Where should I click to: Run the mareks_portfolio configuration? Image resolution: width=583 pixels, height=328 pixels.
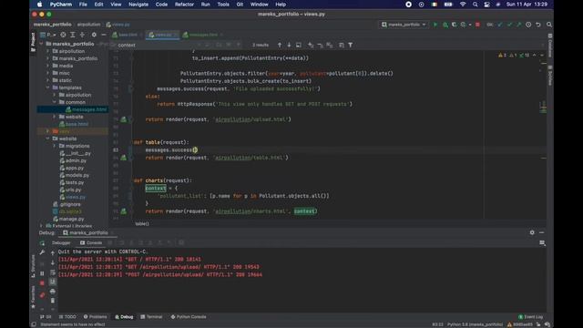[435, 25]
